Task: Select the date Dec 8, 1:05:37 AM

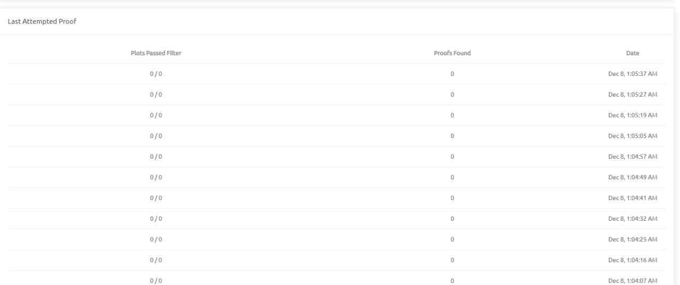Action: [633, 74]
